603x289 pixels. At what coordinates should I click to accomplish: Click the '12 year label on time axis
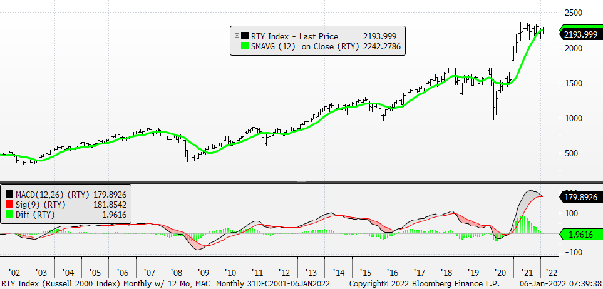[x=284, y=273]
